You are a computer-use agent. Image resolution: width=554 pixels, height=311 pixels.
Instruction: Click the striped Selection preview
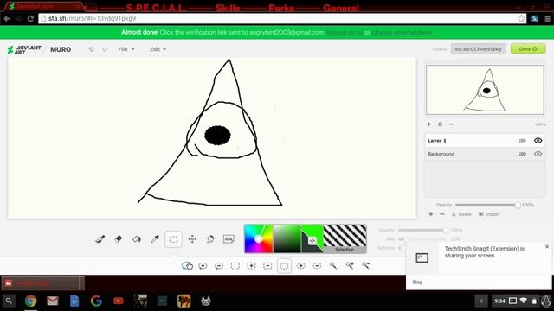click(x=345, y=238)
